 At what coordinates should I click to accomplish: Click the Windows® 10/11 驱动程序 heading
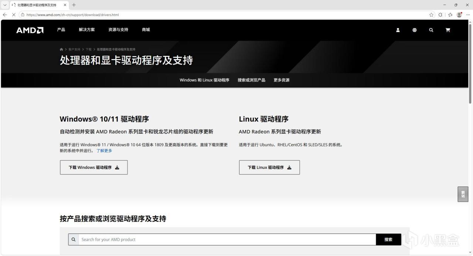coord(104,119)
